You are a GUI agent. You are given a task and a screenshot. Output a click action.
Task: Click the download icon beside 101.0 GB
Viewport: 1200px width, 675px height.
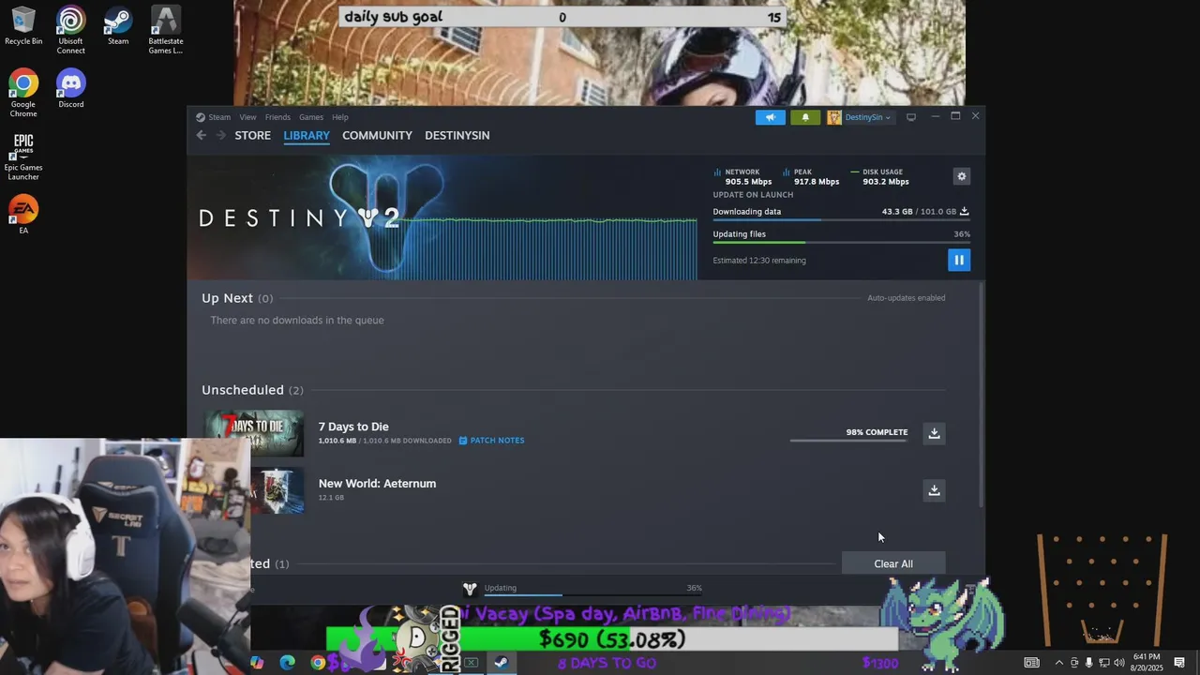click(965, 212)
